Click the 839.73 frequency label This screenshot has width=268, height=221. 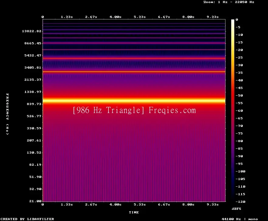click(34, 104)
